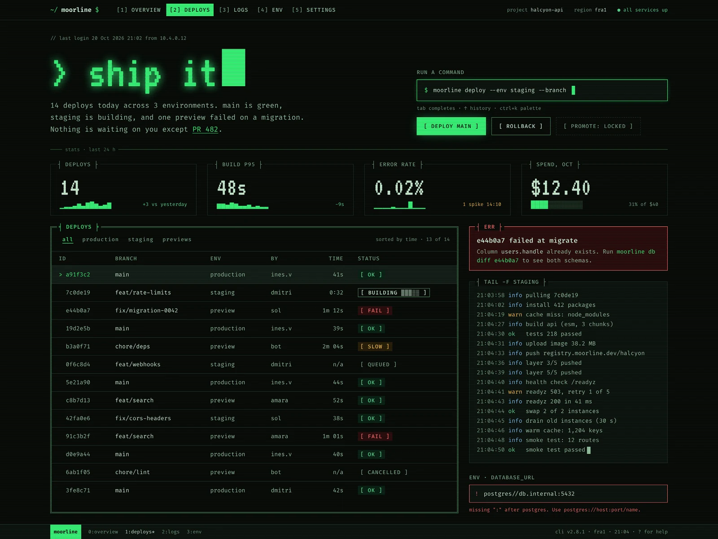Click branch fix/cors-headers in row 42fa0e6
Viewport: 718px width, 539px height.
143,419
